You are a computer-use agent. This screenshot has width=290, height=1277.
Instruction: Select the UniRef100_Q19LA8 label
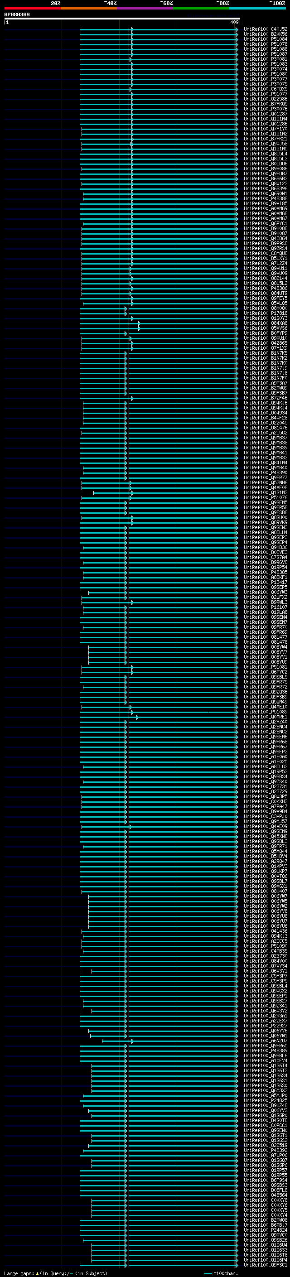tap(266, 612)
